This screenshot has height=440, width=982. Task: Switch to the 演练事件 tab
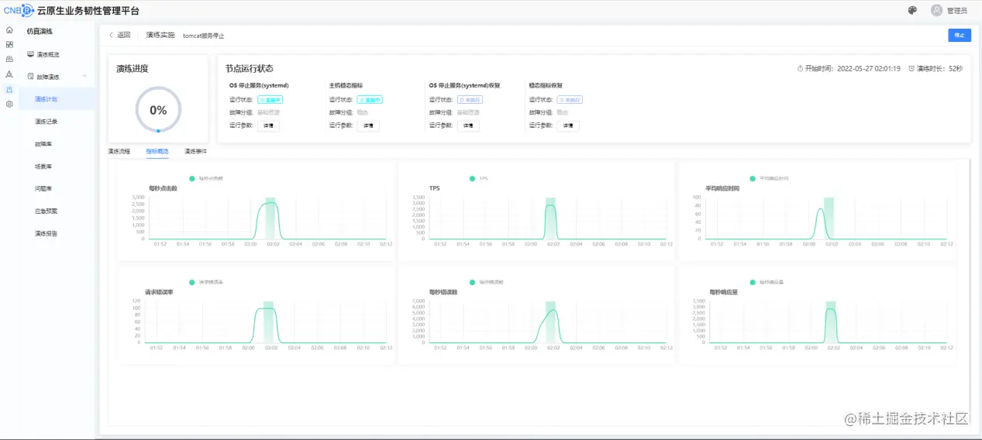[195, 151]
